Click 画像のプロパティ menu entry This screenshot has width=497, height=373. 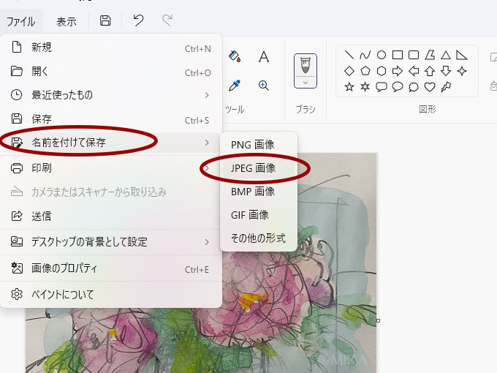[64, 268]
